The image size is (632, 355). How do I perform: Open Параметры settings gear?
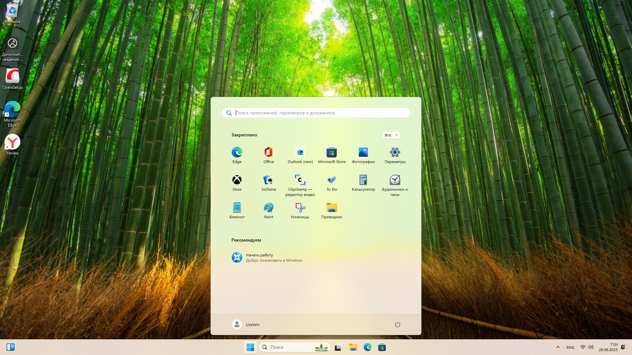395,153
